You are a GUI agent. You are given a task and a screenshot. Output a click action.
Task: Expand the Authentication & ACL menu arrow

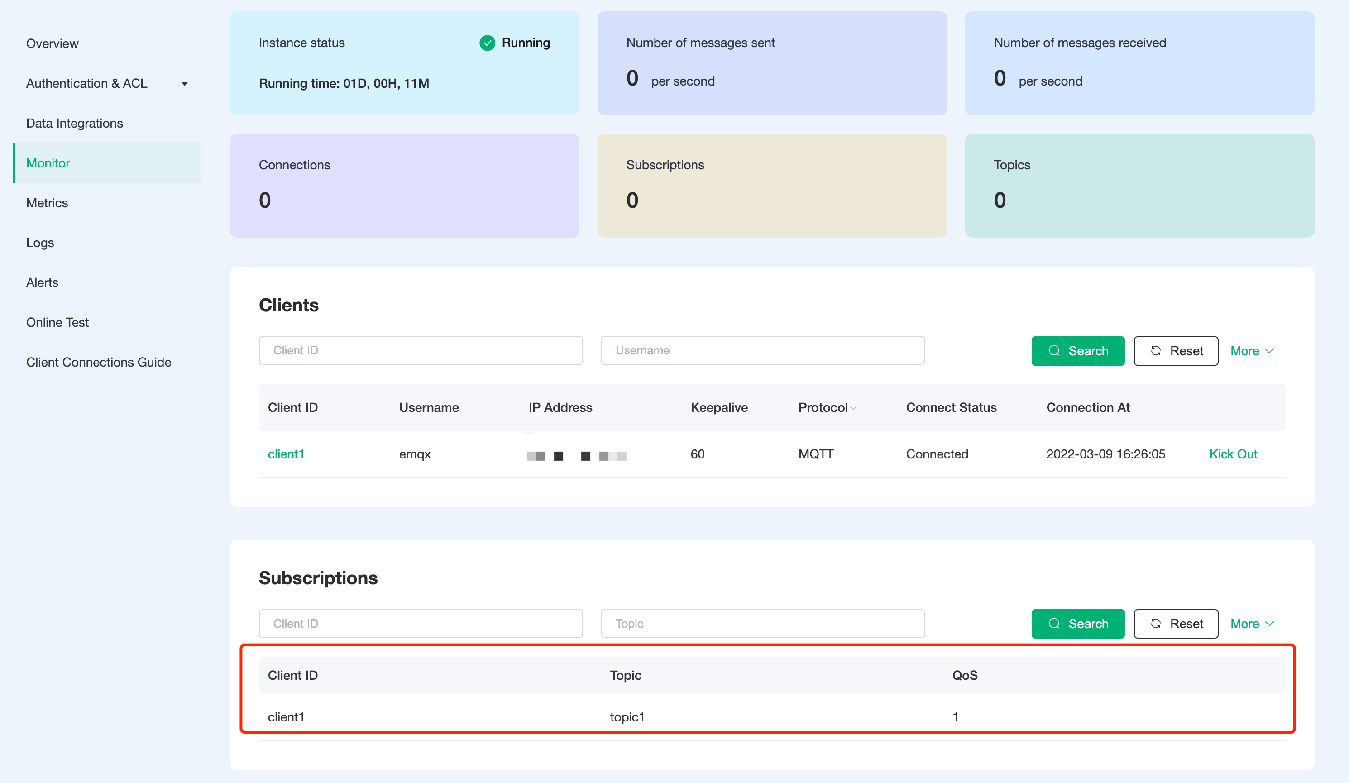(x=185, y=83)
